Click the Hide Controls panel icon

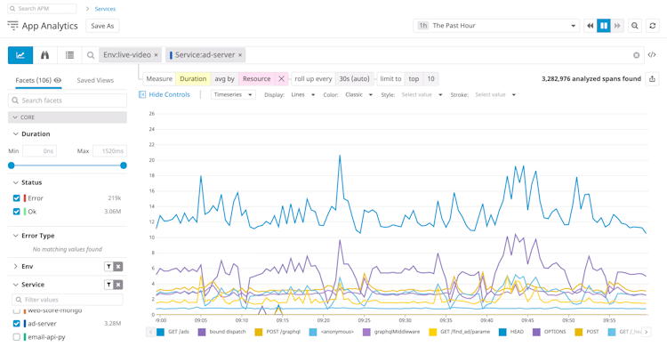142,94
